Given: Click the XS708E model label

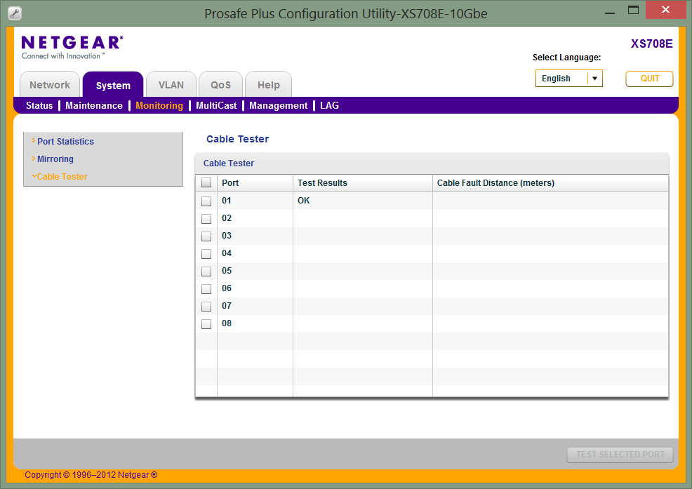Looking at the screenshot, I should click(x=651, y=43).
